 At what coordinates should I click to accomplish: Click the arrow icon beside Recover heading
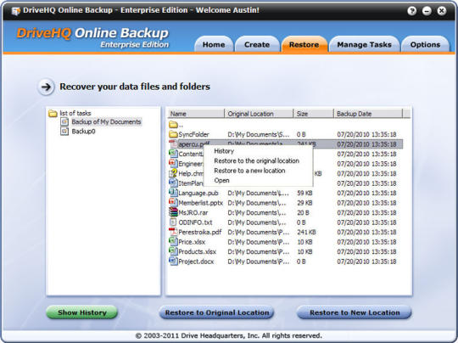pos(46,87)
